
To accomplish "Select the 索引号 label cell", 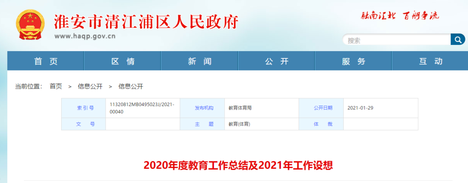I will [84, 108].
